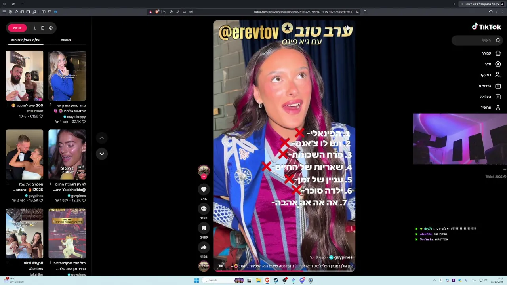The image size is (507, 285).
Task: Share the video using the arrow icon
Action: [204, 247]
